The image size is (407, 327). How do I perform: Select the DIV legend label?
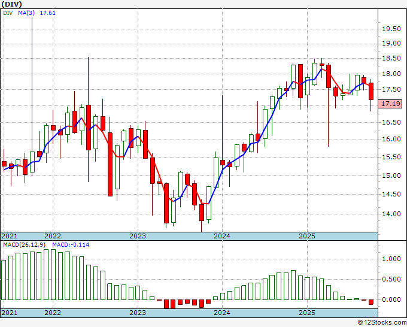8,13
